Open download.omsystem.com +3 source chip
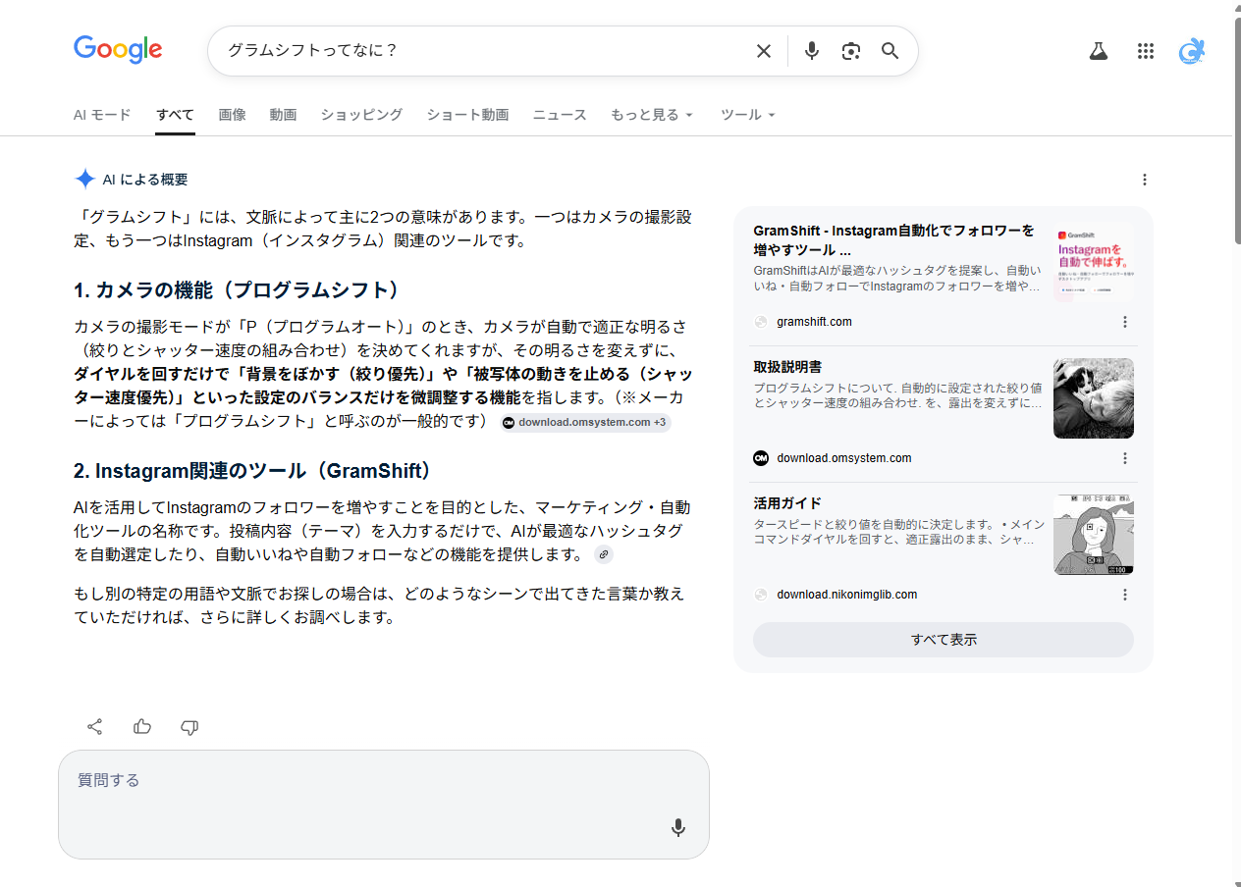 tap(585, 423)
